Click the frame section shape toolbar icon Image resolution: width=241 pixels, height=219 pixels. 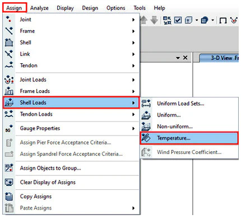[223, 20]
